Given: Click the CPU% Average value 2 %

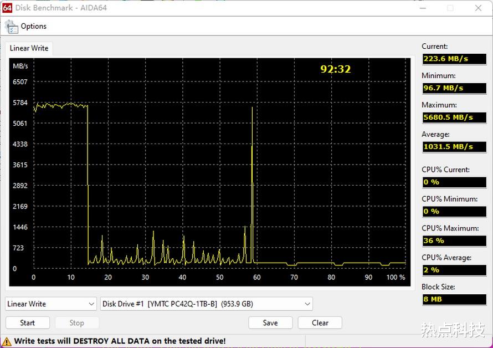Looking at the screenshot, I should coord(454,270).
